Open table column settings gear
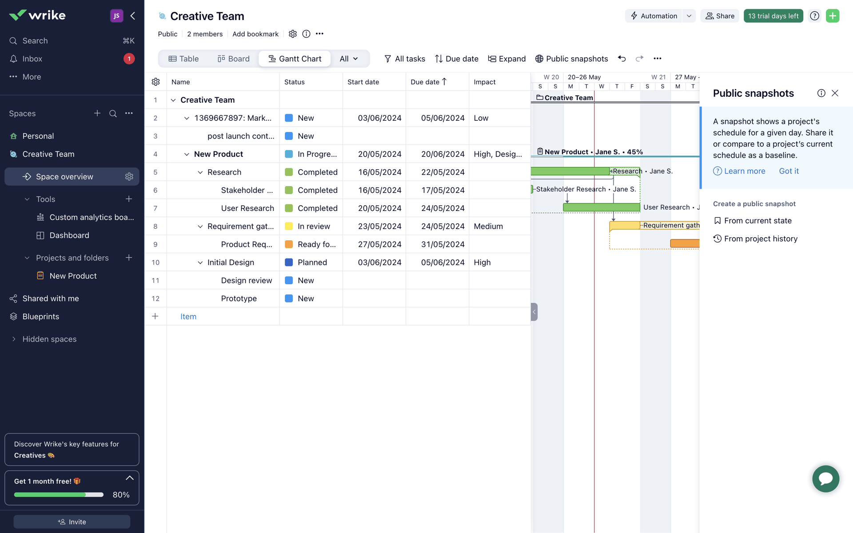The image size is (853, 533). tap(155, 82)
